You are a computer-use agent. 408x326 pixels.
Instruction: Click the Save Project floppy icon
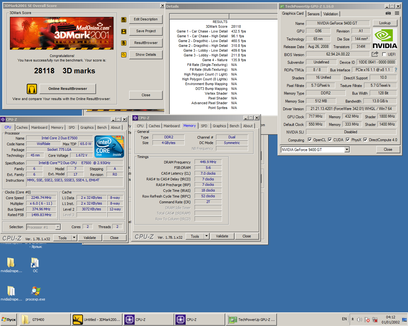pos(124,32)
